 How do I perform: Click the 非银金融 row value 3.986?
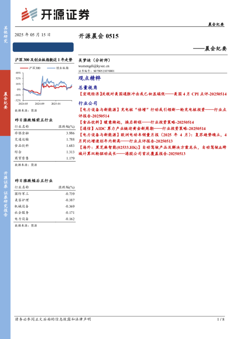click(x=70, y=133)
